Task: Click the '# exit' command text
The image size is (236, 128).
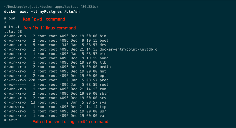Action: pyautogui.click(x=11, y=120)
